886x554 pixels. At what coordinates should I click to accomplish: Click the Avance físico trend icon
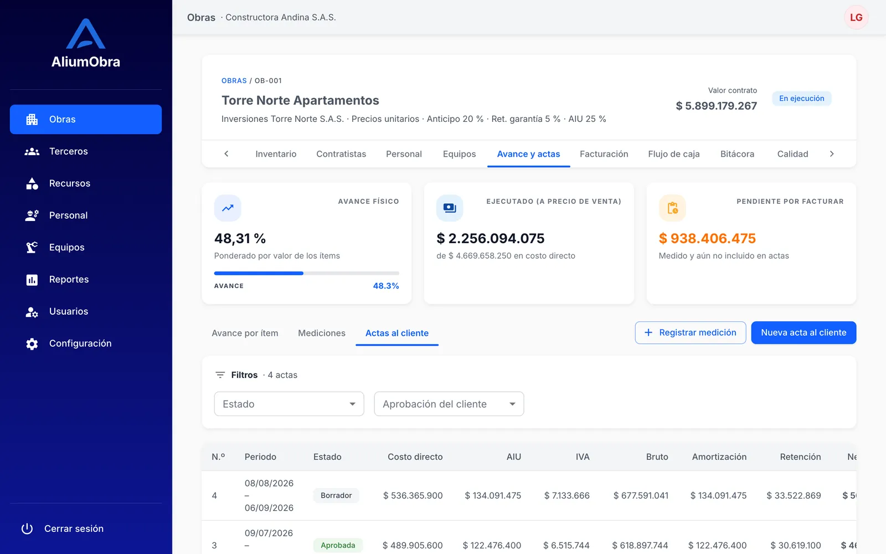click(228, 208)
